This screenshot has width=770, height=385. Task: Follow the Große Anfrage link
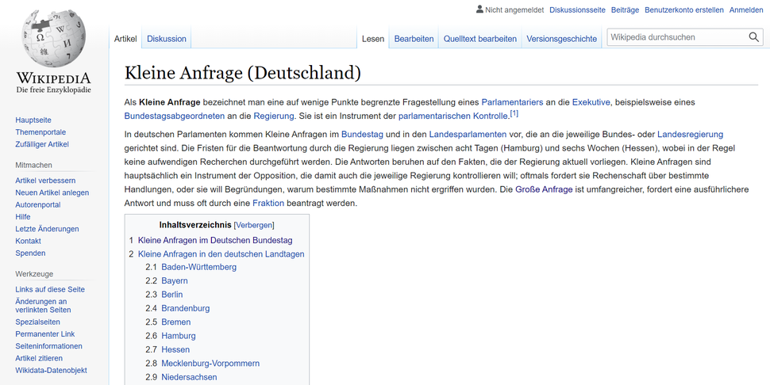tap(544, 189)
